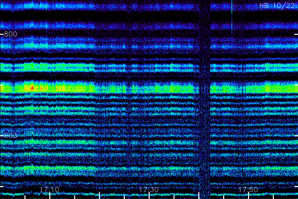298x199 pixels.
Task: Click the 600 frequency axis label
Action: pos(11,136)
